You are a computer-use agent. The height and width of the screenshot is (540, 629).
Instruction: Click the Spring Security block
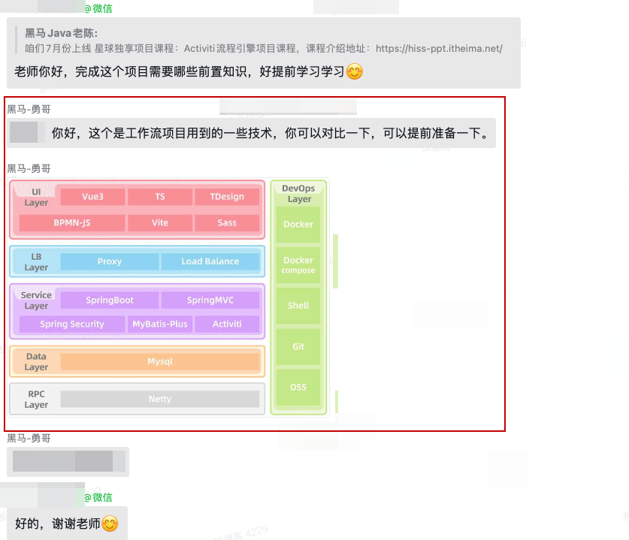[71, 324]
